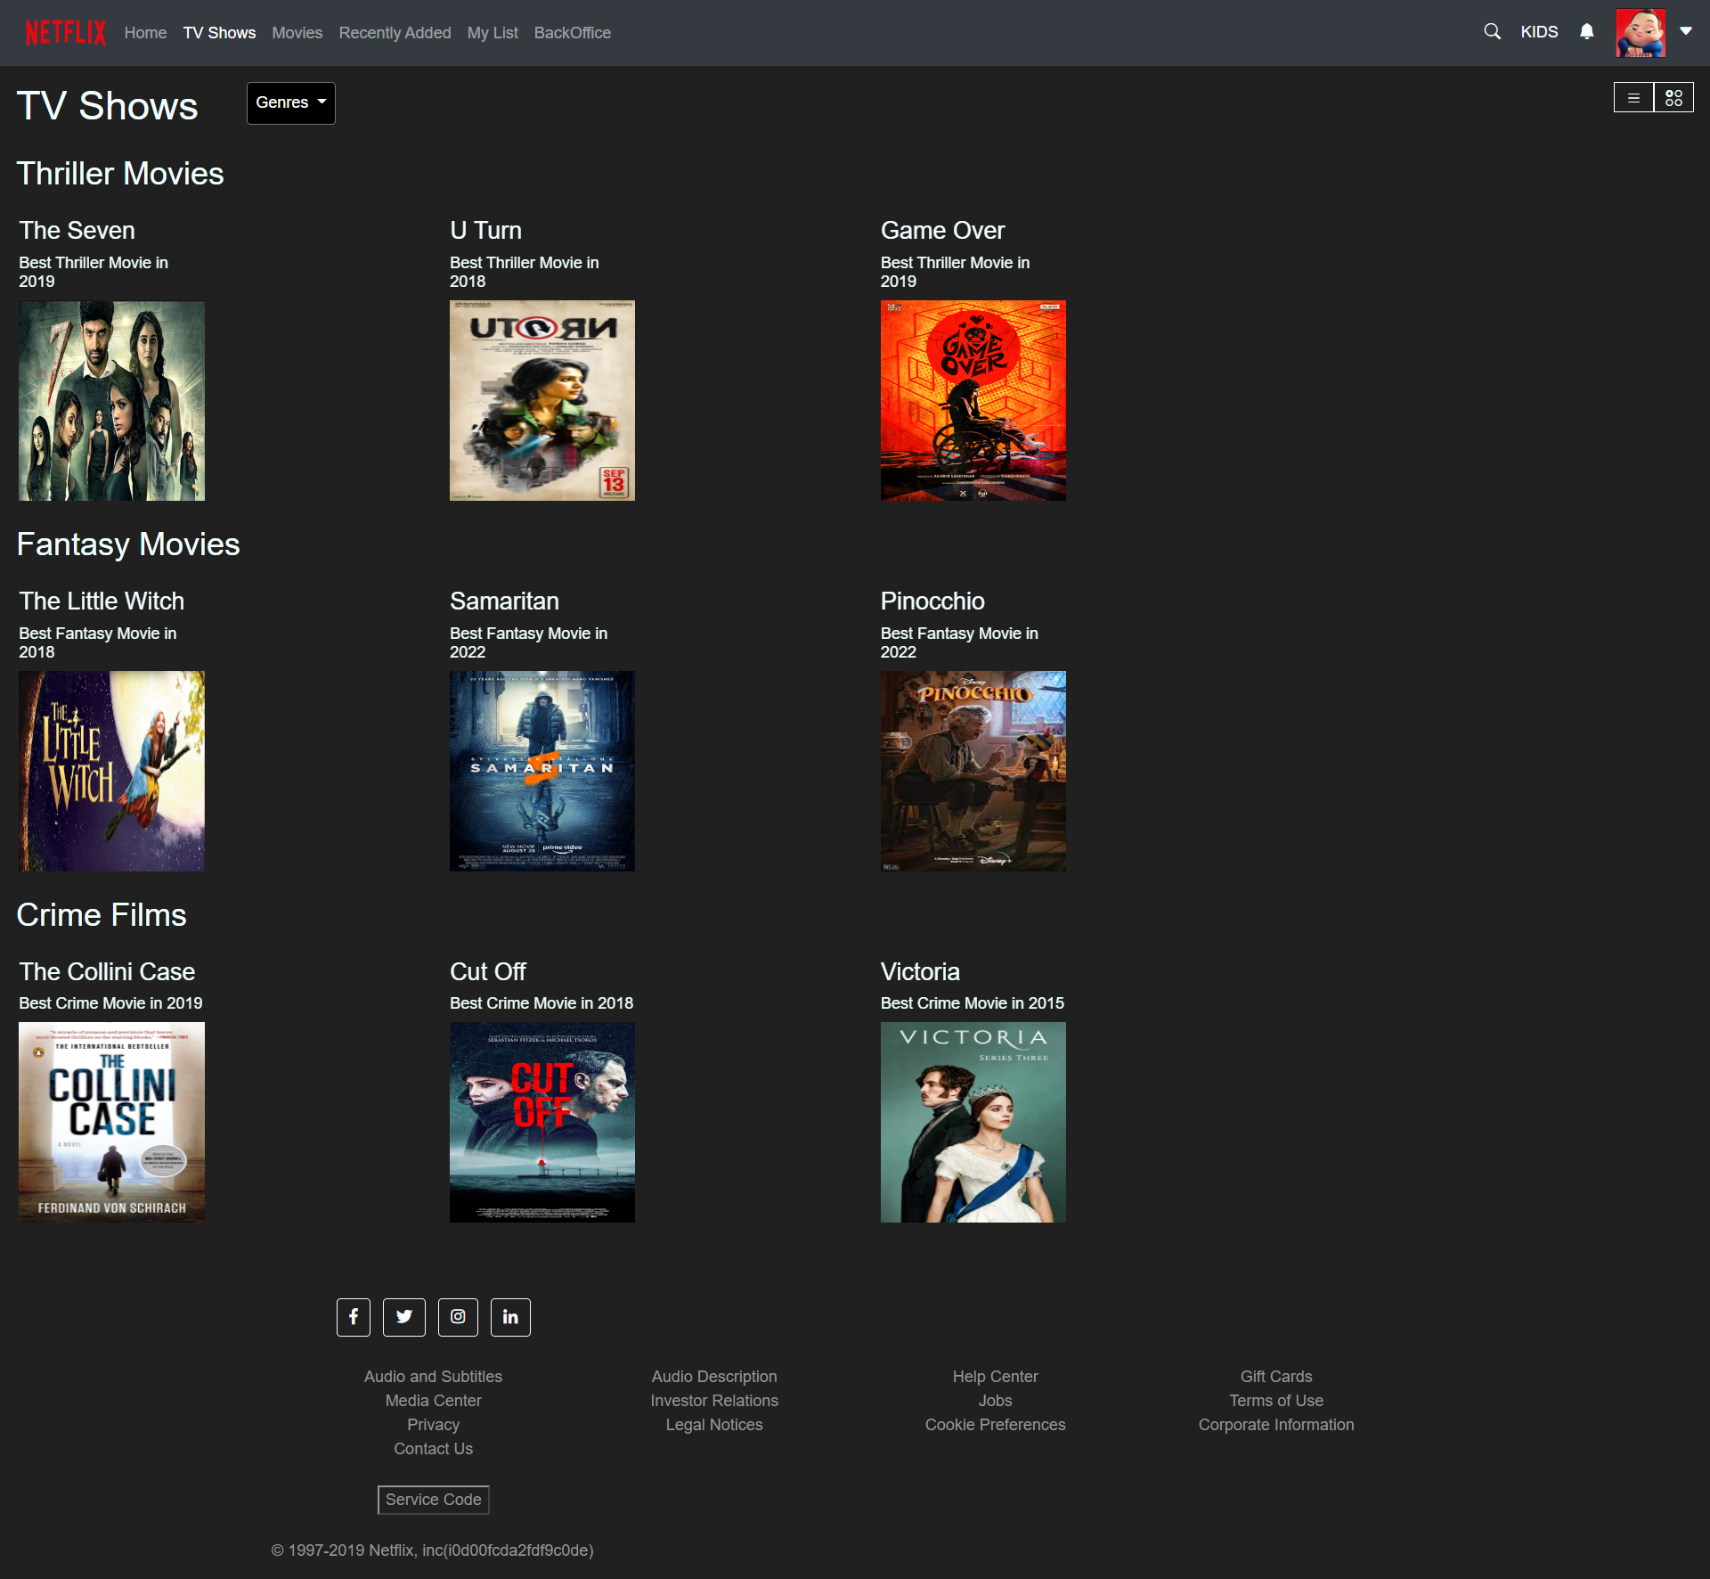Expand the profile dropdown arrow
The width and height of the screenshot is (1710, 1579).
[1686, 31]
